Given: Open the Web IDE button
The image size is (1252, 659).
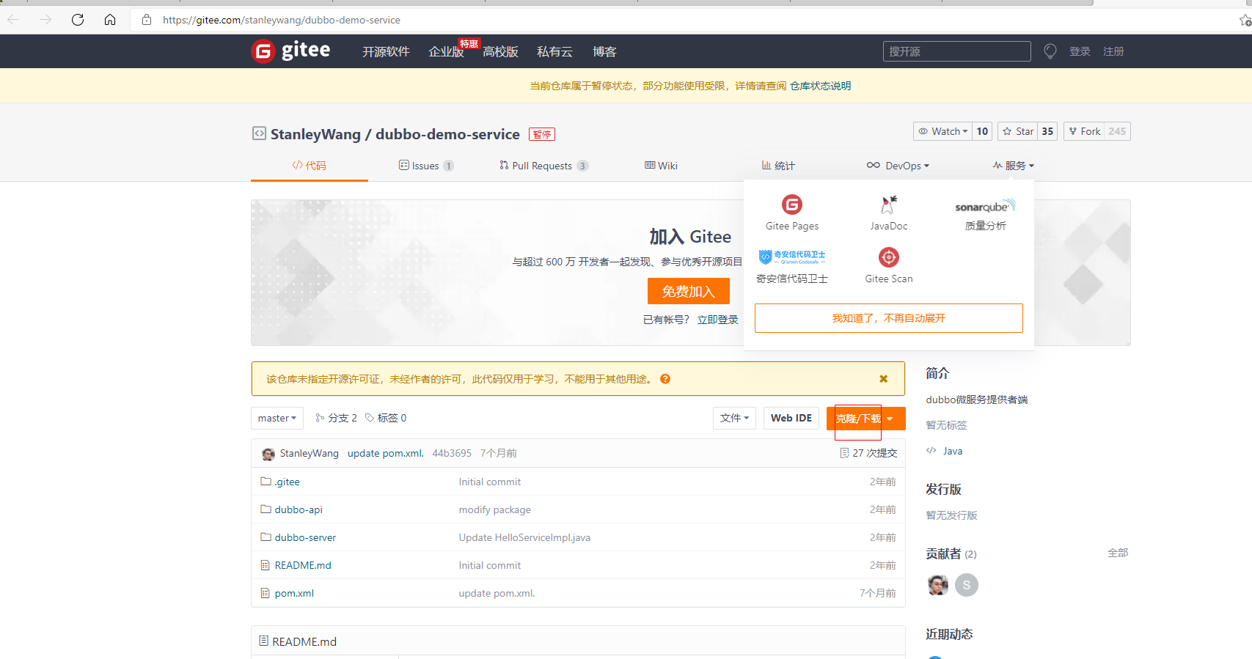Looking at the screenshot, I should [791, 418].
